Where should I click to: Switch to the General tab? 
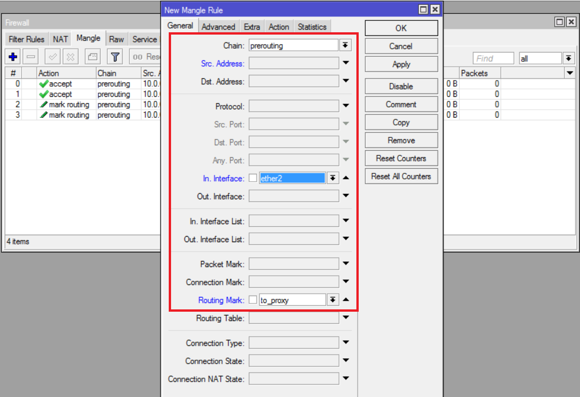pos(180,26)
